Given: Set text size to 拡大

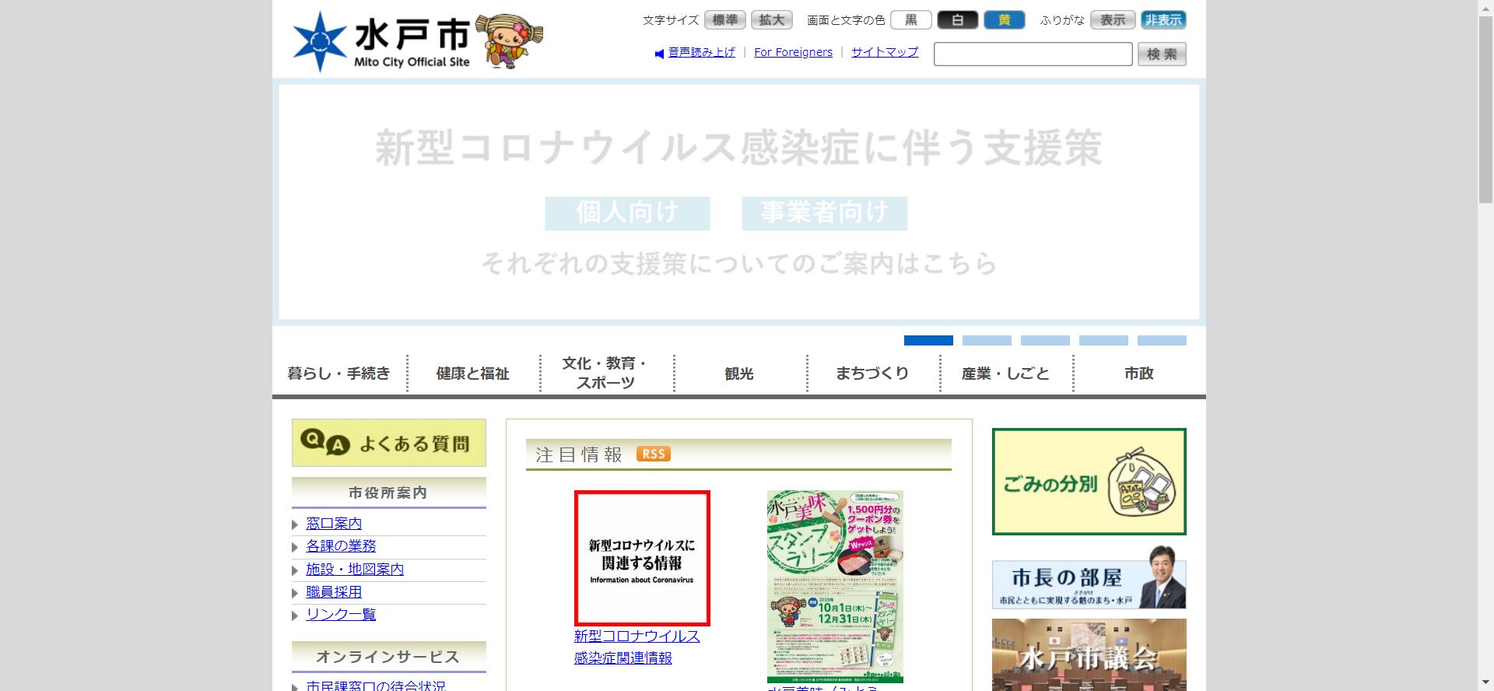Looking at the screenshot, I should pyautogui.click(x=771, y=20).
